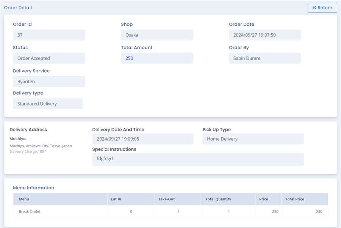The height and width of the screenshot is (228, 341).
Task: Click the Order Date field
Action: point(265,35)
